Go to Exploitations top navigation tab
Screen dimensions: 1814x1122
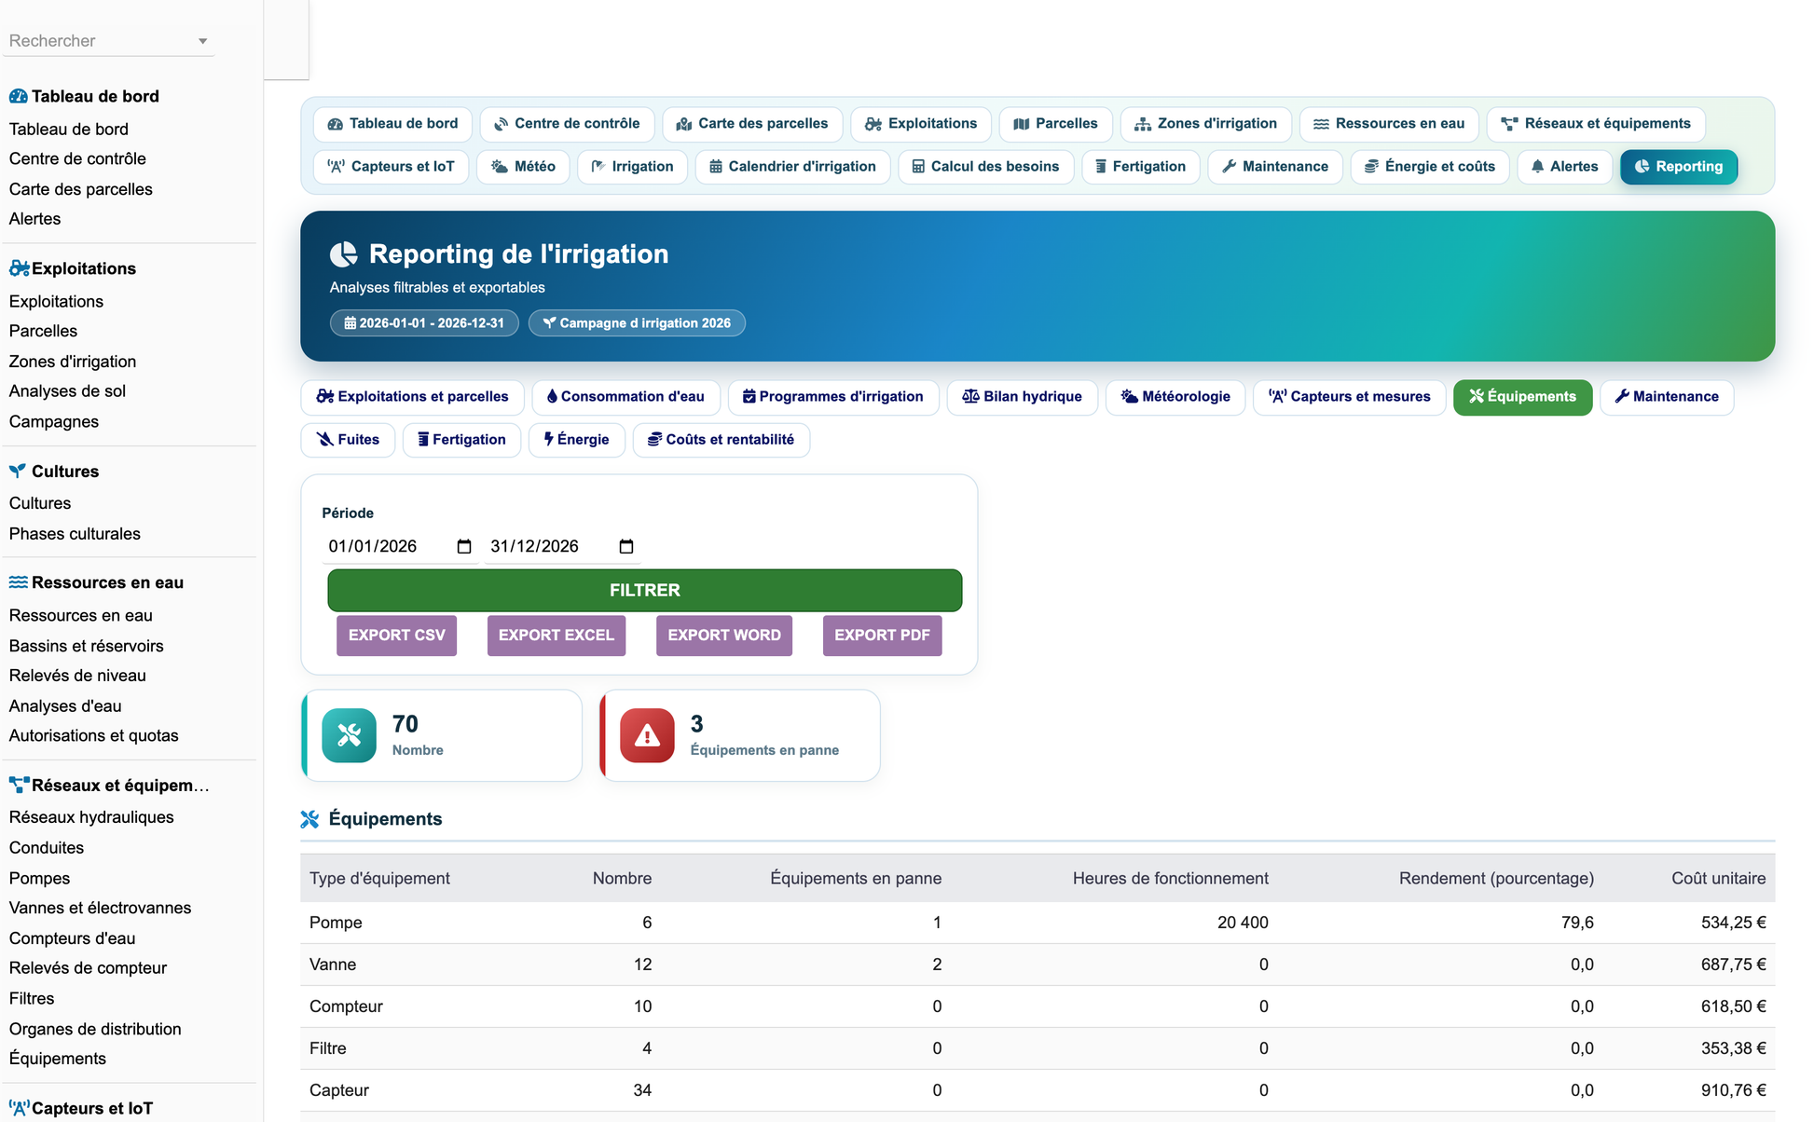click(x=921, y=124)
